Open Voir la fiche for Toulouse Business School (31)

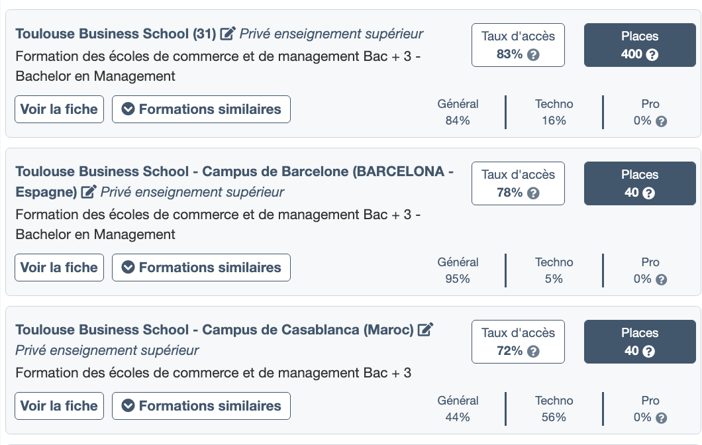(59, 109)
